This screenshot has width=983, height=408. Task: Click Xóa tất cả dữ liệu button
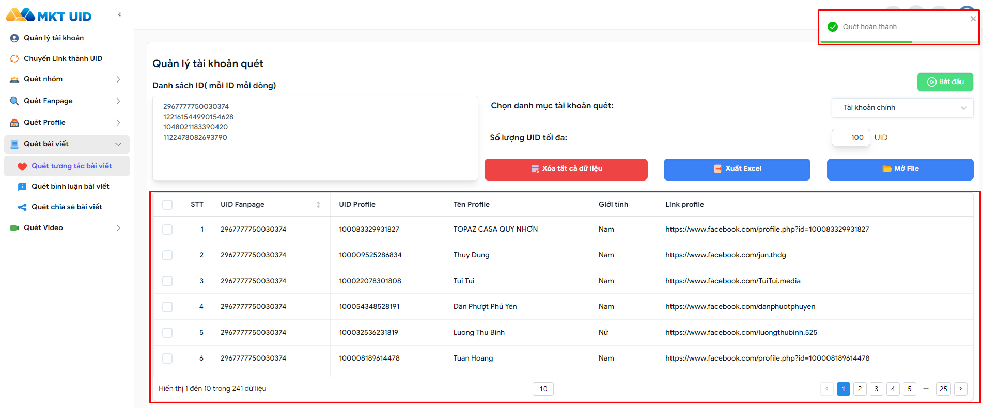[566, 169]
